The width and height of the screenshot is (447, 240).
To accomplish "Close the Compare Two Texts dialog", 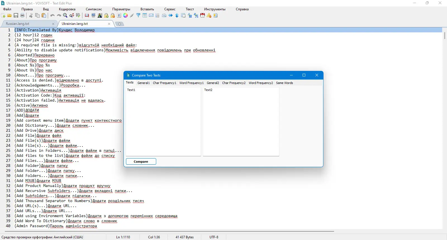I will coord(317,75).
